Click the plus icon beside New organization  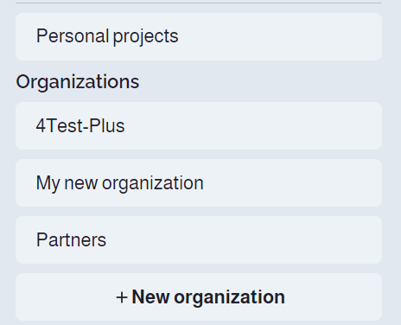coord(122,297)
